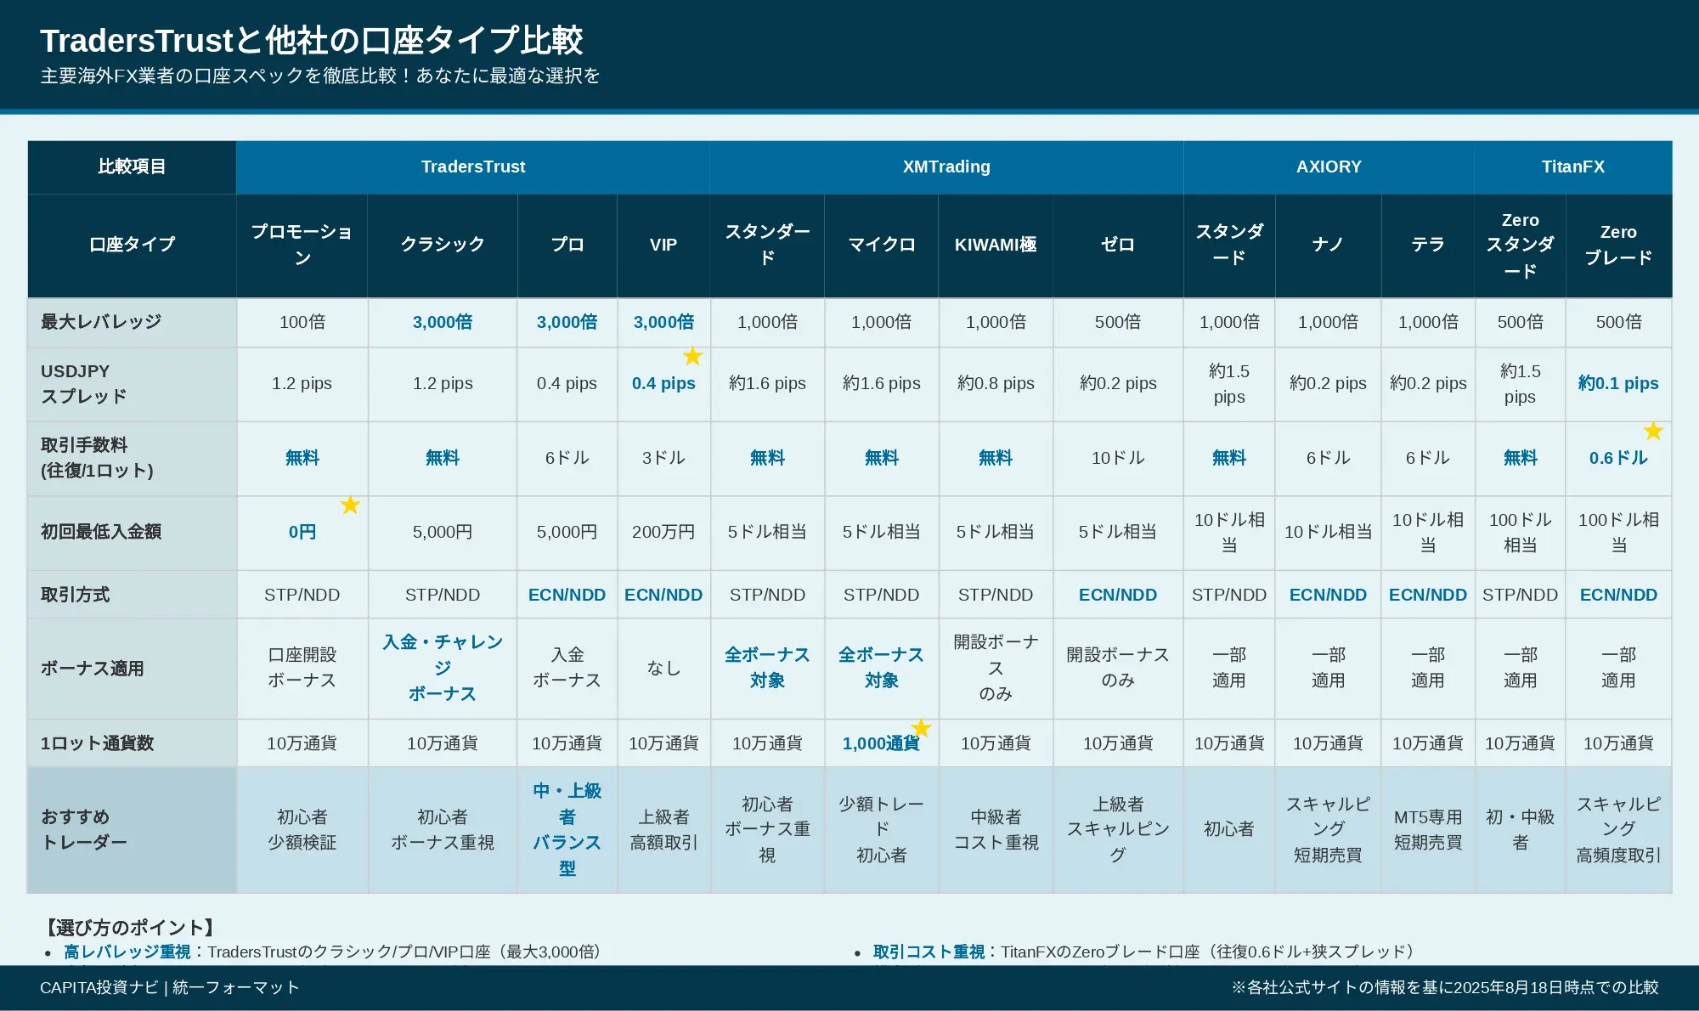Click the star beside 1,000通貨 cell

(x=921, y=728)
